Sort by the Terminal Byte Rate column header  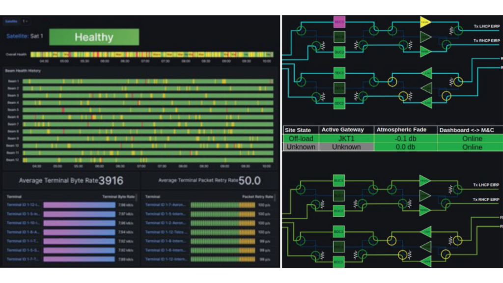(118, 197)
